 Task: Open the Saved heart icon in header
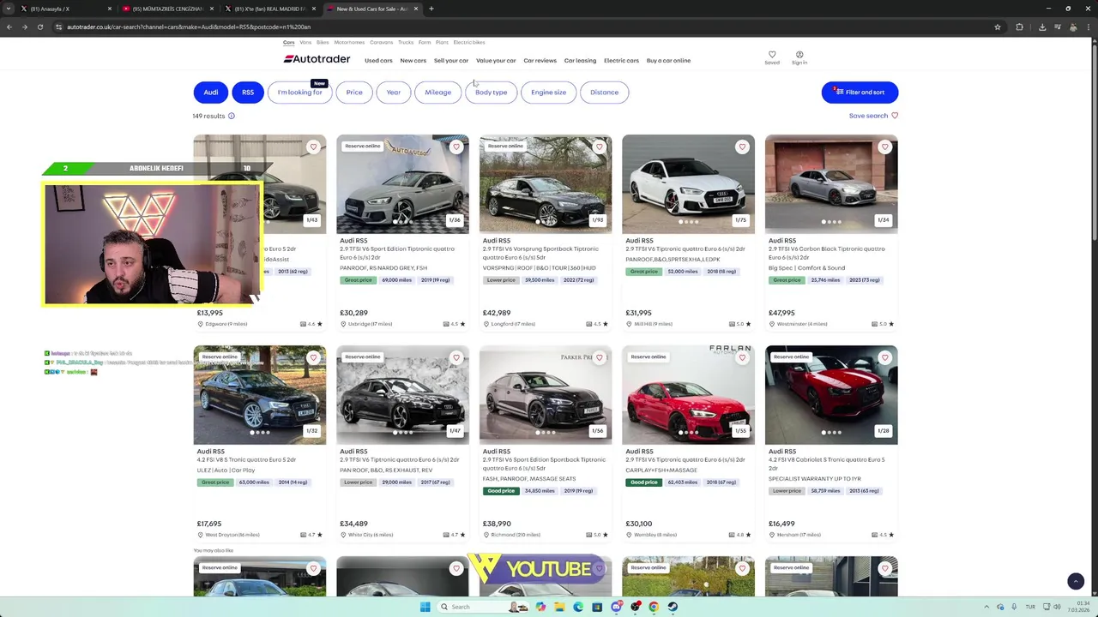[x=772, y=55]
